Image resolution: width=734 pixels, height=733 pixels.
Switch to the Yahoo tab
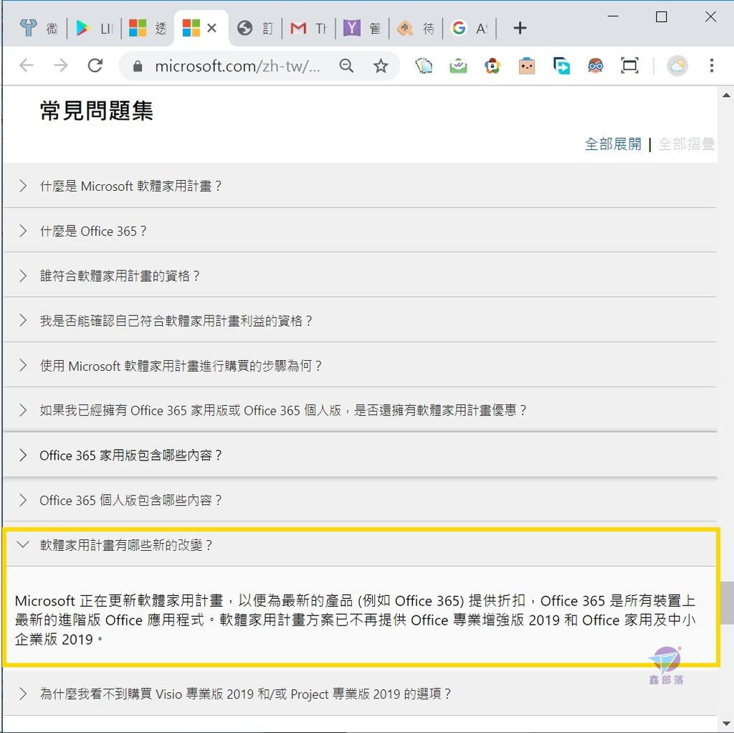coord(362,28)
